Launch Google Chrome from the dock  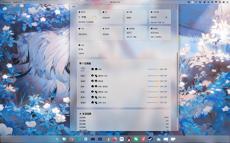[107, 139]
